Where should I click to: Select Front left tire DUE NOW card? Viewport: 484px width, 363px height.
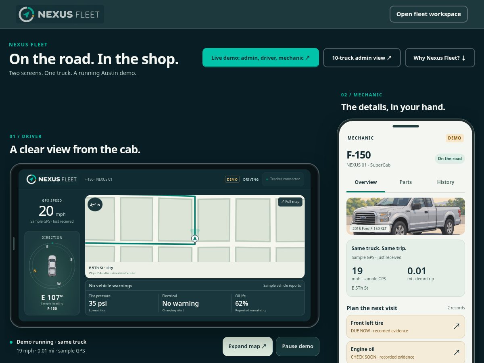pos(406,327)
